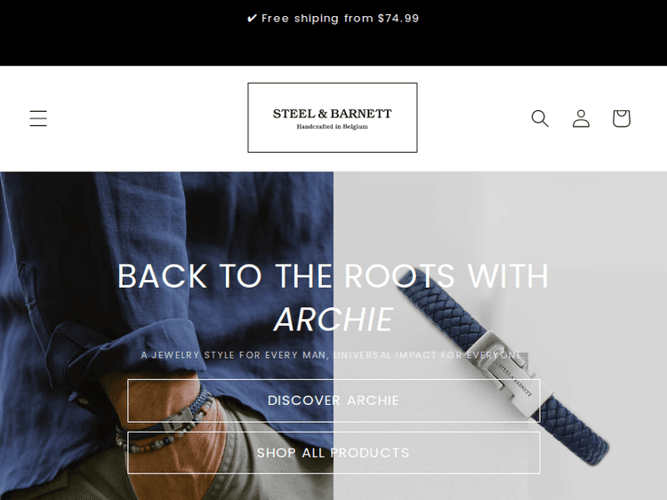The image size is (667, 500).
Task: Click the italic Archie title text
Action: pos(333,320)
